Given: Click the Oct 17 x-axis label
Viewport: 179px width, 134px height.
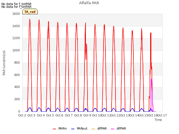Looking at the screenshot, I should pyautogui.click(x=162, y=115).
